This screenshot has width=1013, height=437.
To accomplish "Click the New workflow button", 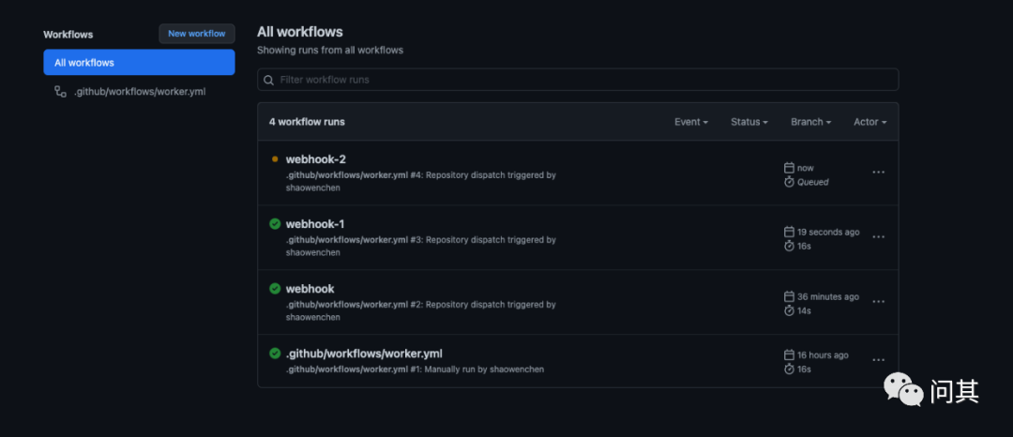I will (x=197, y=34).
